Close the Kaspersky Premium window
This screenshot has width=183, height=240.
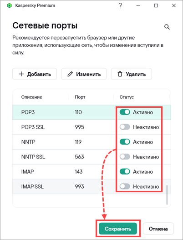(174, 5)
